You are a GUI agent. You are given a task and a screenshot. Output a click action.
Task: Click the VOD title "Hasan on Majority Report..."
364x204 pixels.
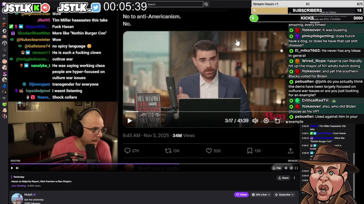pyautogui.click(x=41, y=181)
